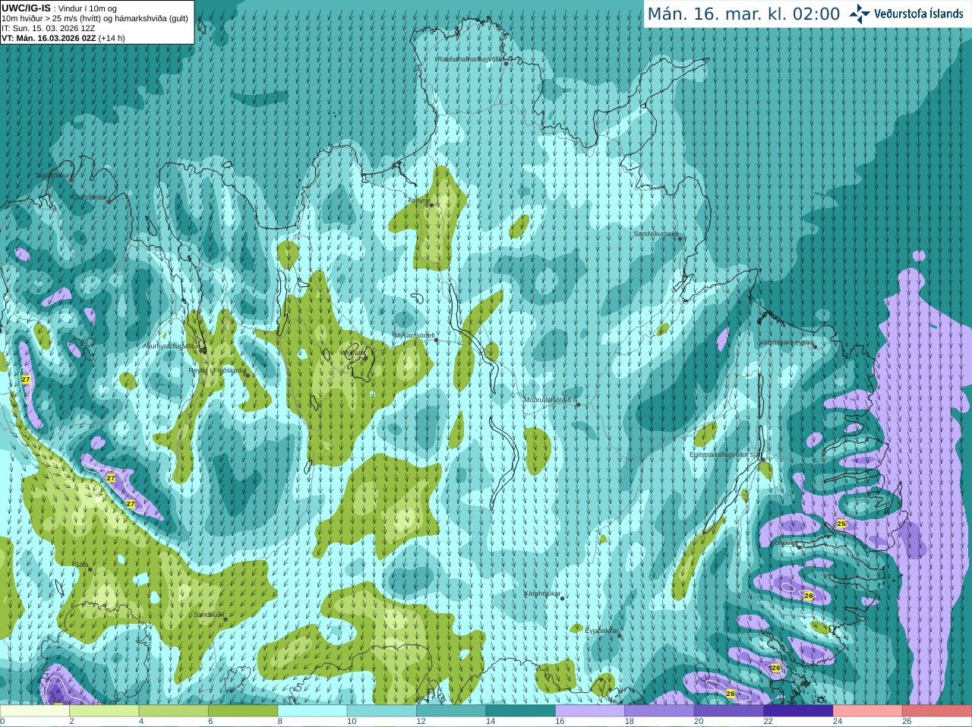Click the Veðurstofa Íslands logo
The height and width of the screenshot is (727, 972).
[906, 14]
